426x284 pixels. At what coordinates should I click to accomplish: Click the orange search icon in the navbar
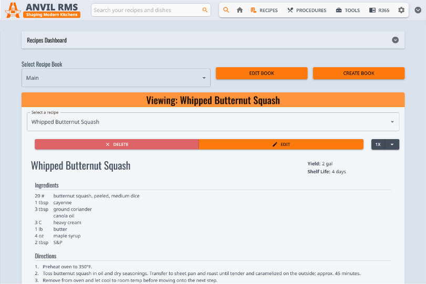click(226, 10)
